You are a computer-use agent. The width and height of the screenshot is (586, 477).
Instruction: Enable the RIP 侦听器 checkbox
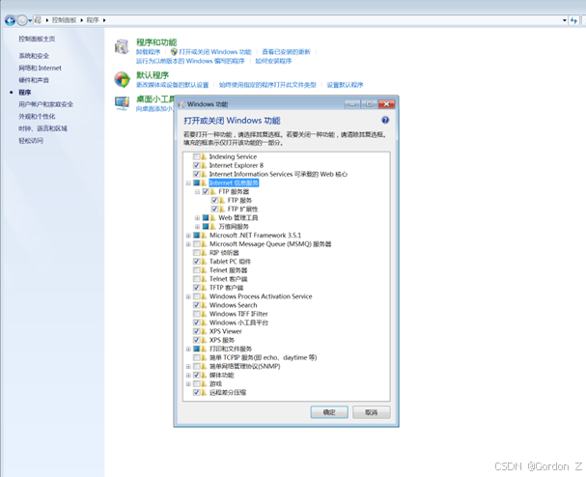[x=197, y=253]
